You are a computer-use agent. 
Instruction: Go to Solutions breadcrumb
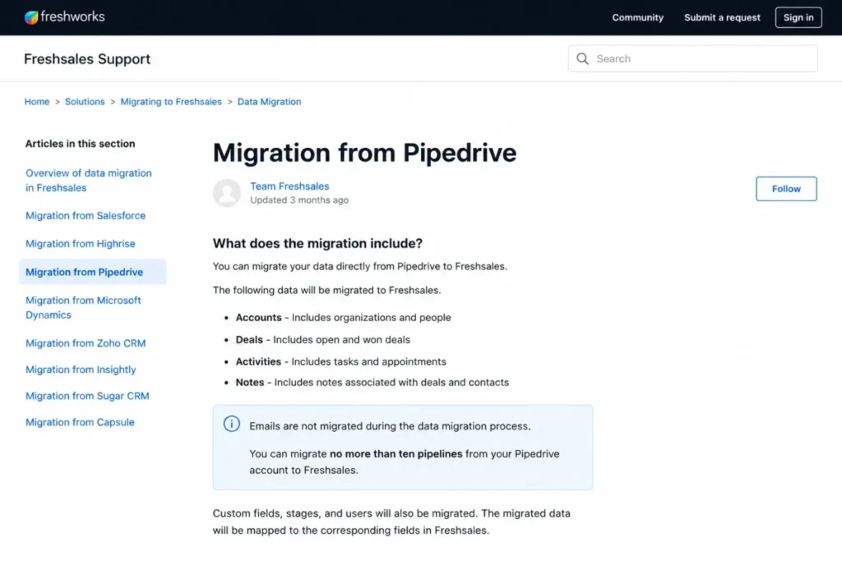click(x=85, y=101)
